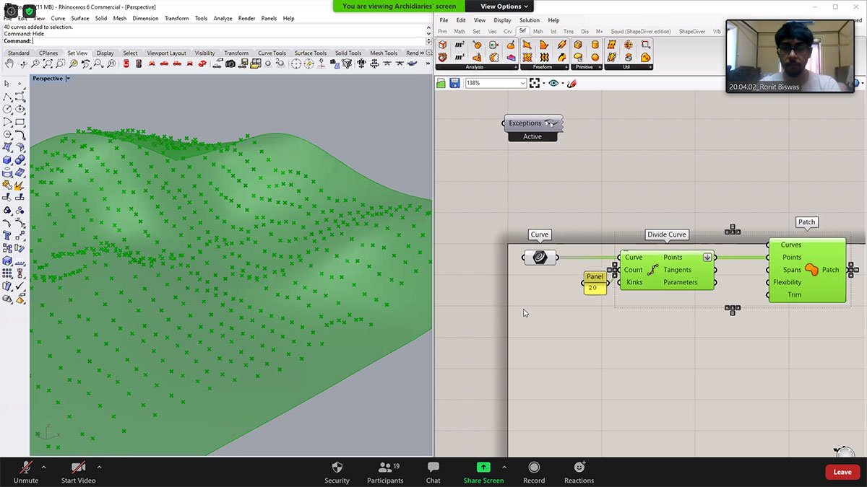This screenshot has width=867, height=487.
Task: Leave the Zoom meeting
Action: coord(842,472)
